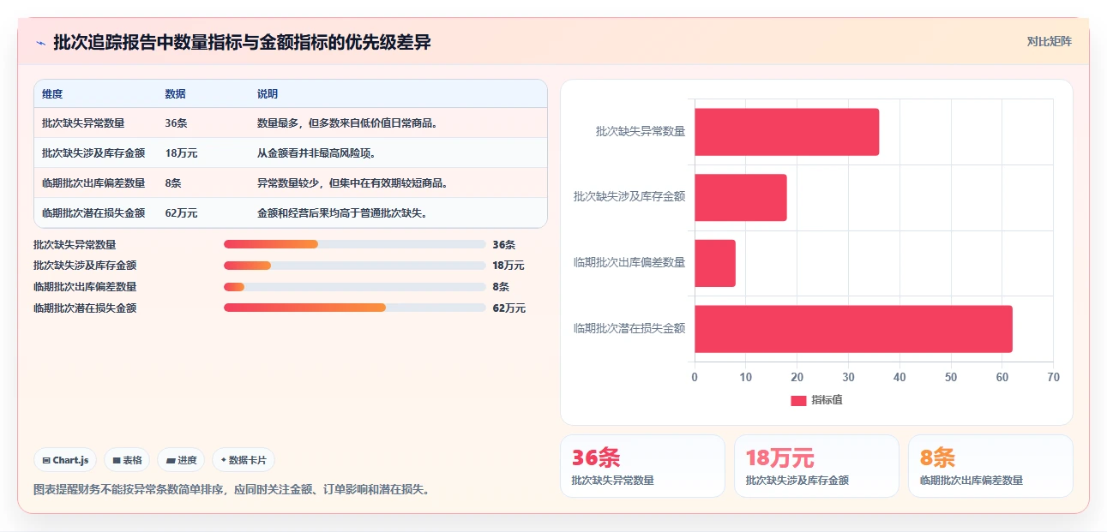Click table cell 批次缺失异常数量

83,123
